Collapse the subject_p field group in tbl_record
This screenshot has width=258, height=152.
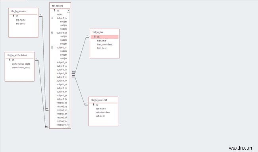(52, 33)
